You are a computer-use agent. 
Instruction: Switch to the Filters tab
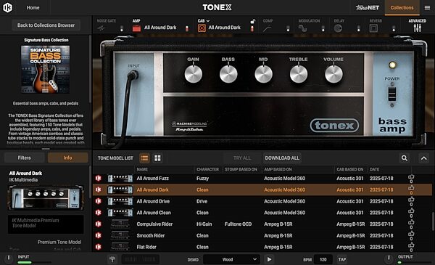click(24, 158)
